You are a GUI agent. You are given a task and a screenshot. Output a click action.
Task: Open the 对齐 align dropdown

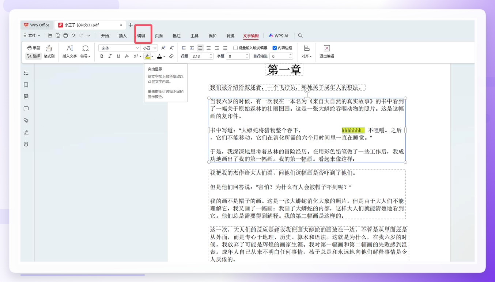(306, 52)
